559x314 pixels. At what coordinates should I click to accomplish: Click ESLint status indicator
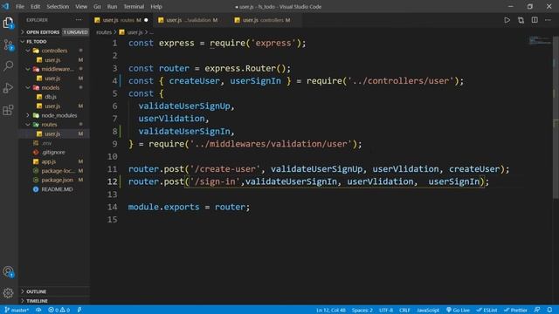pos(487,311)
